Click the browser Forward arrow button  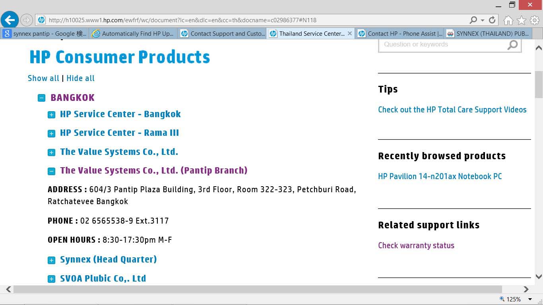[x=26, y=20]
